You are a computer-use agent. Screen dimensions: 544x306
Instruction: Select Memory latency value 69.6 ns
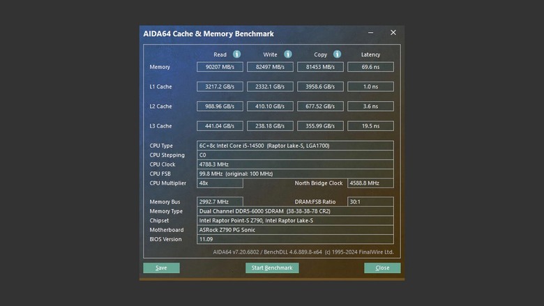click(370, 67)
